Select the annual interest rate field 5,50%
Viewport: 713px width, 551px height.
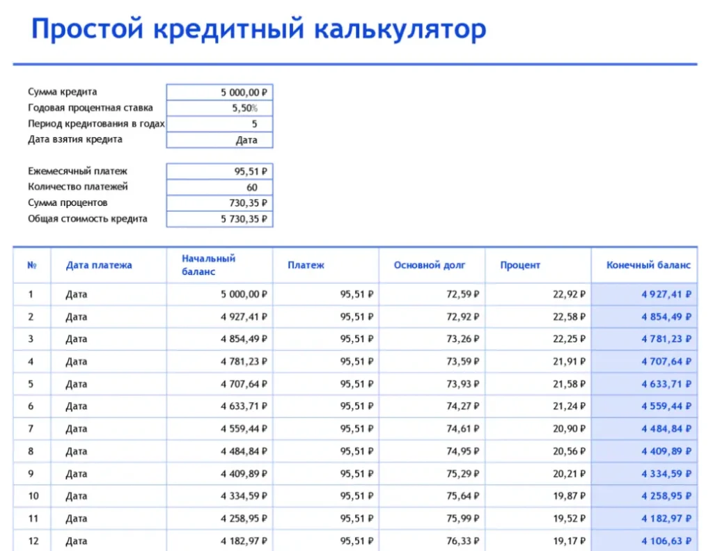219,108
